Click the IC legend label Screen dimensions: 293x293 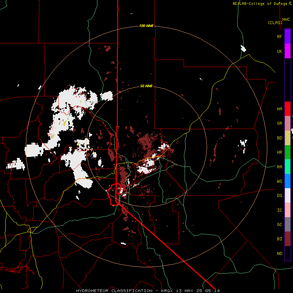point(279,210)
